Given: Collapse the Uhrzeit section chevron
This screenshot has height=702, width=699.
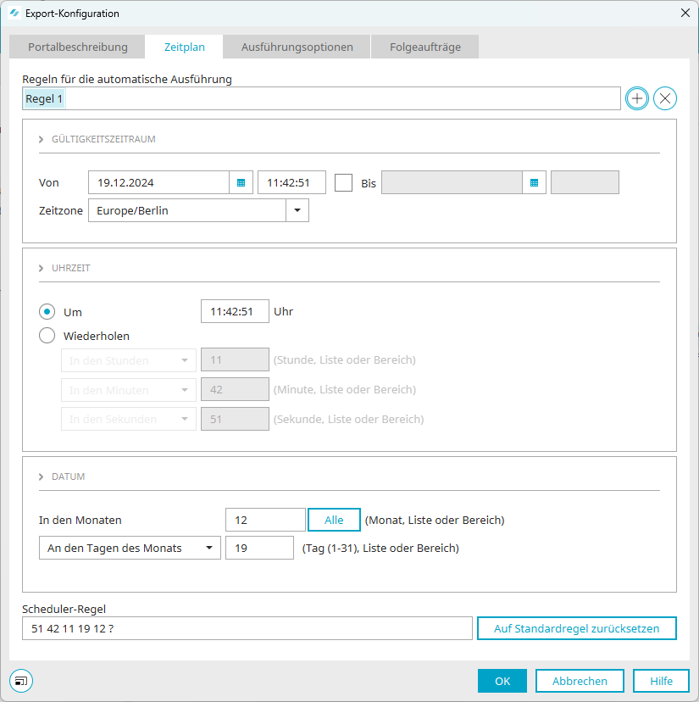Looking at the screenshot, I should click(x=41, y=268).
